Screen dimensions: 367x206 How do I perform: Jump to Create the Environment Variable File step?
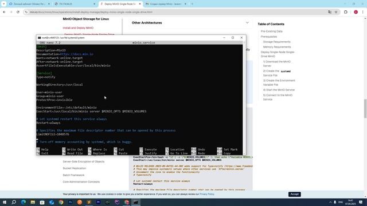[x=279, y=82]
